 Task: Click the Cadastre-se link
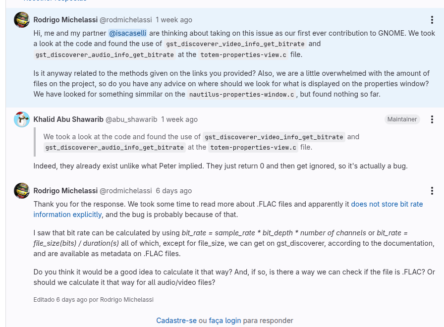176,321
